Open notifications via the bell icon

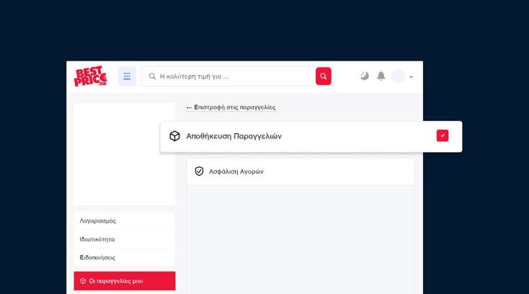(x=381, y=76)
